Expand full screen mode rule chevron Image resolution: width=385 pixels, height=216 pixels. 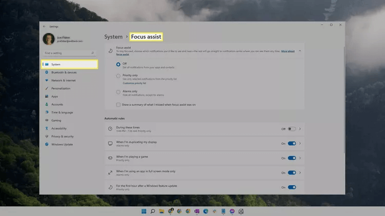(x=300, y=172)
